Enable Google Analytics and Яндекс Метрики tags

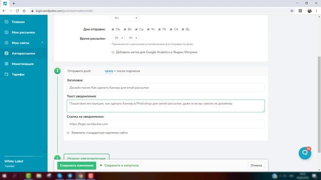pyautogui.click(x=113, y=52)
